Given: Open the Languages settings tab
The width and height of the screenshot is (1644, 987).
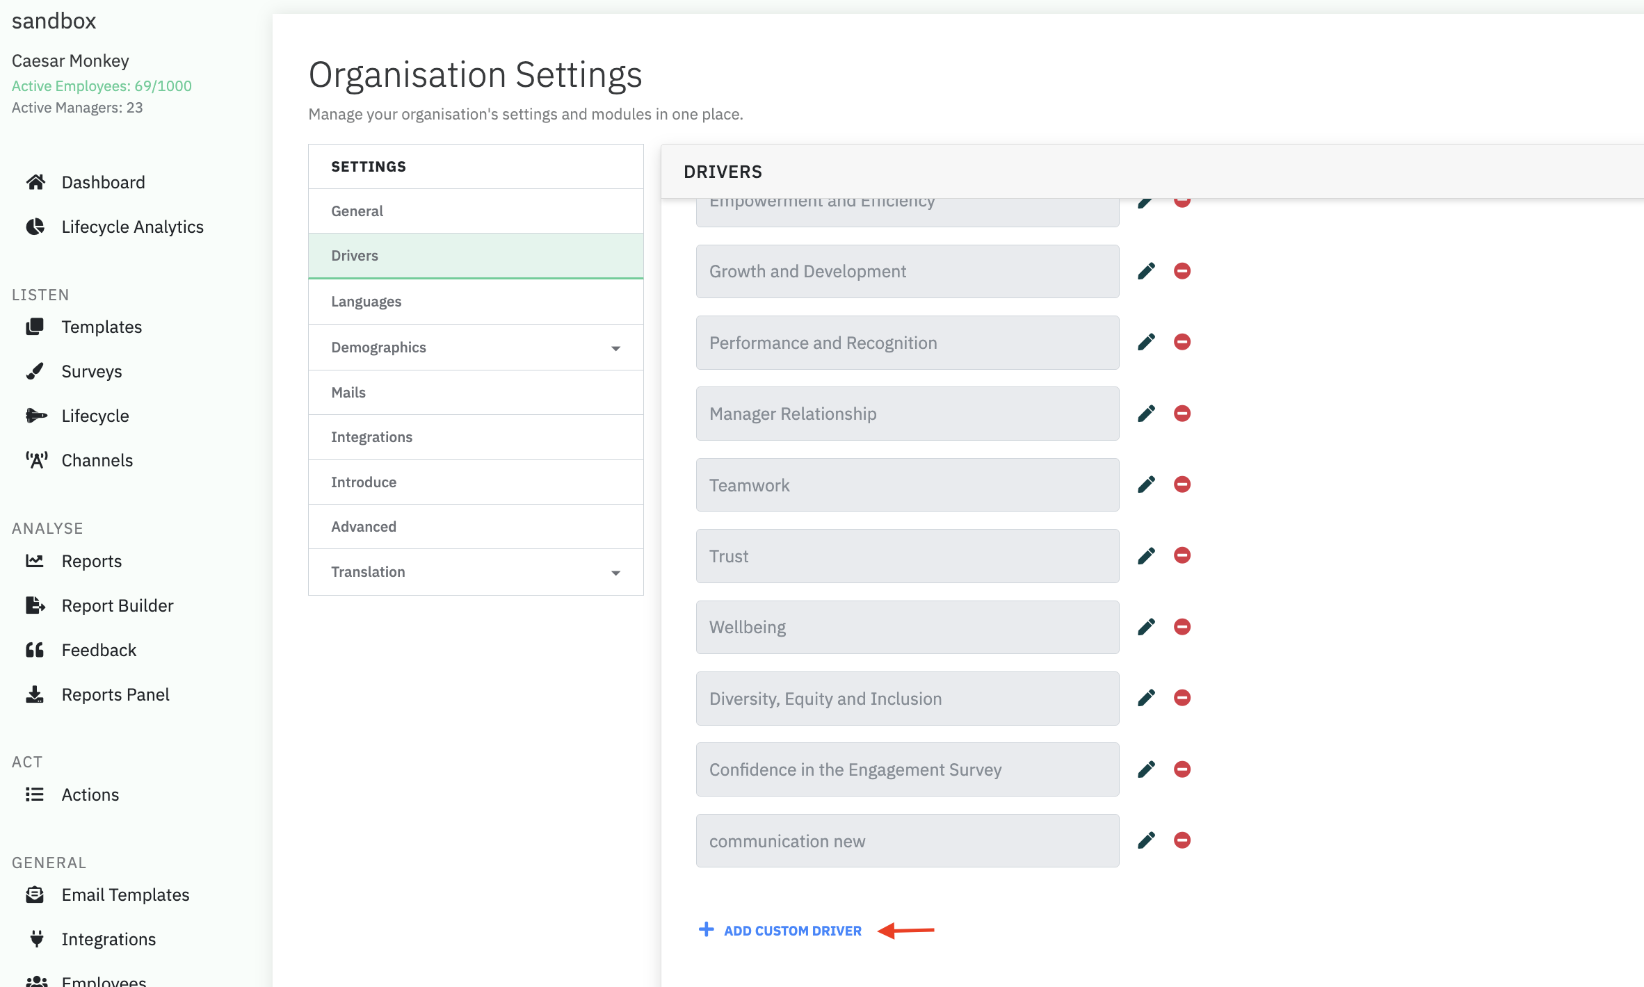Looking at the screenshot, I should point(366,302).
